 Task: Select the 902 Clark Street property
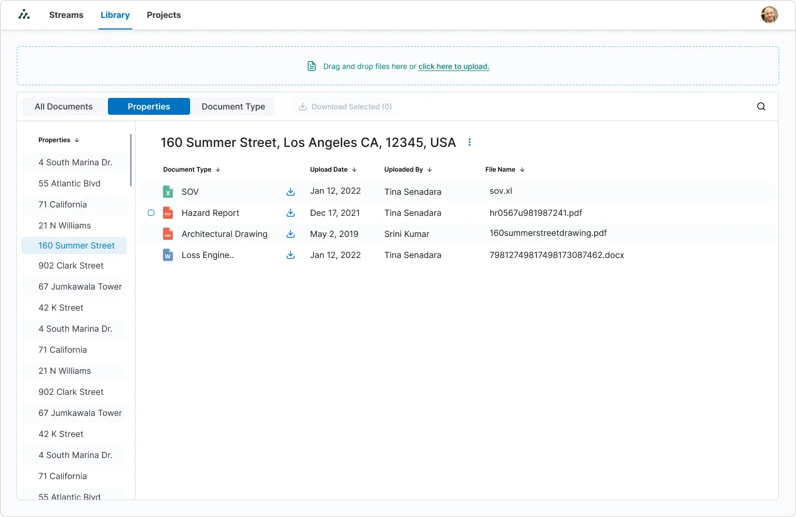pos(71,265)
